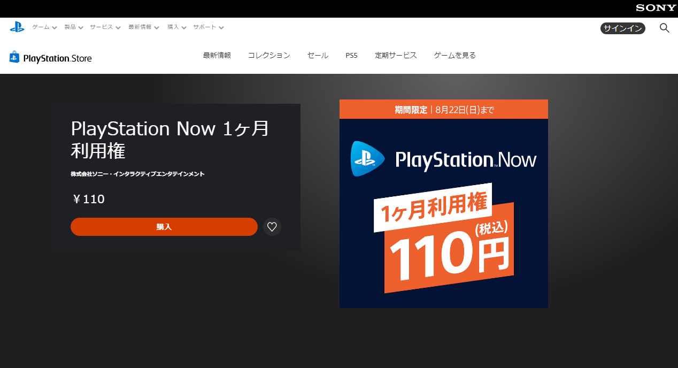Open the コレクション store tab
Screen dimensions: 678x368
[x=269, y=55]
